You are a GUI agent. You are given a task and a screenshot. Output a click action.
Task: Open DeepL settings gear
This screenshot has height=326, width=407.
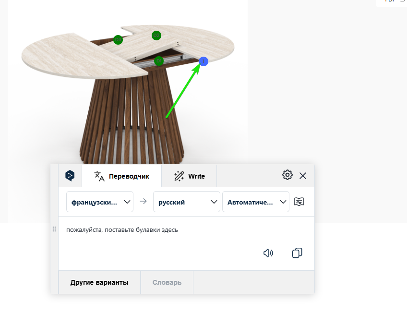287,175
